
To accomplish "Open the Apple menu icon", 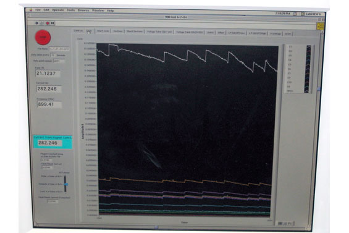I will tap(31, 10).
